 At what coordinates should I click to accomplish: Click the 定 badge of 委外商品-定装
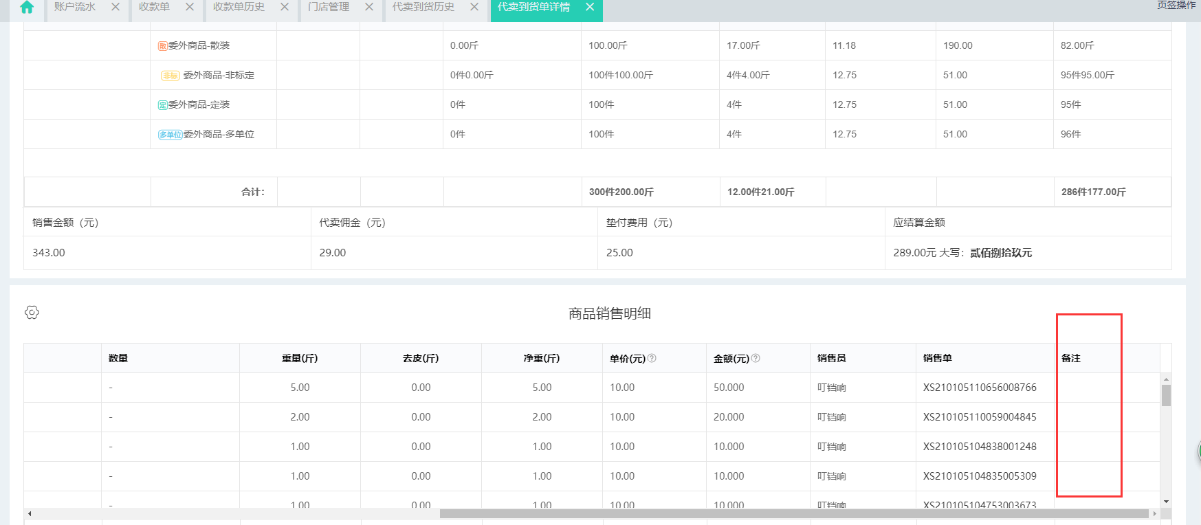tap(163, 105)
